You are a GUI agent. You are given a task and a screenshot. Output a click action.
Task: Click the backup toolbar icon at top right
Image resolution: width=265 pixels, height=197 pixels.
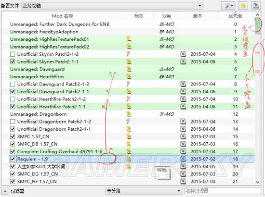(x=256, y=6)
